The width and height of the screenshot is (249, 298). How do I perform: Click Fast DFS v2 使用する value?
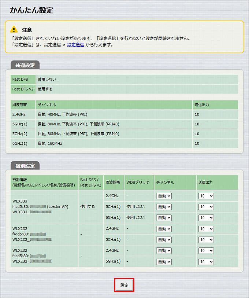click(x=45, y=89)
